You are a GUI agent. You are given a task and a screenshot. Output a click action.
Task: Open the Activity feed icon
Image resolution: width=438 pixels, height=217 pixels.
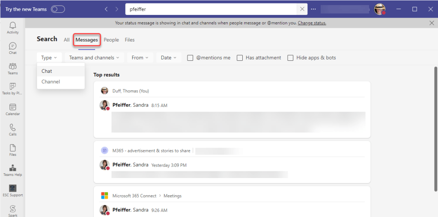tap(12, 27)
